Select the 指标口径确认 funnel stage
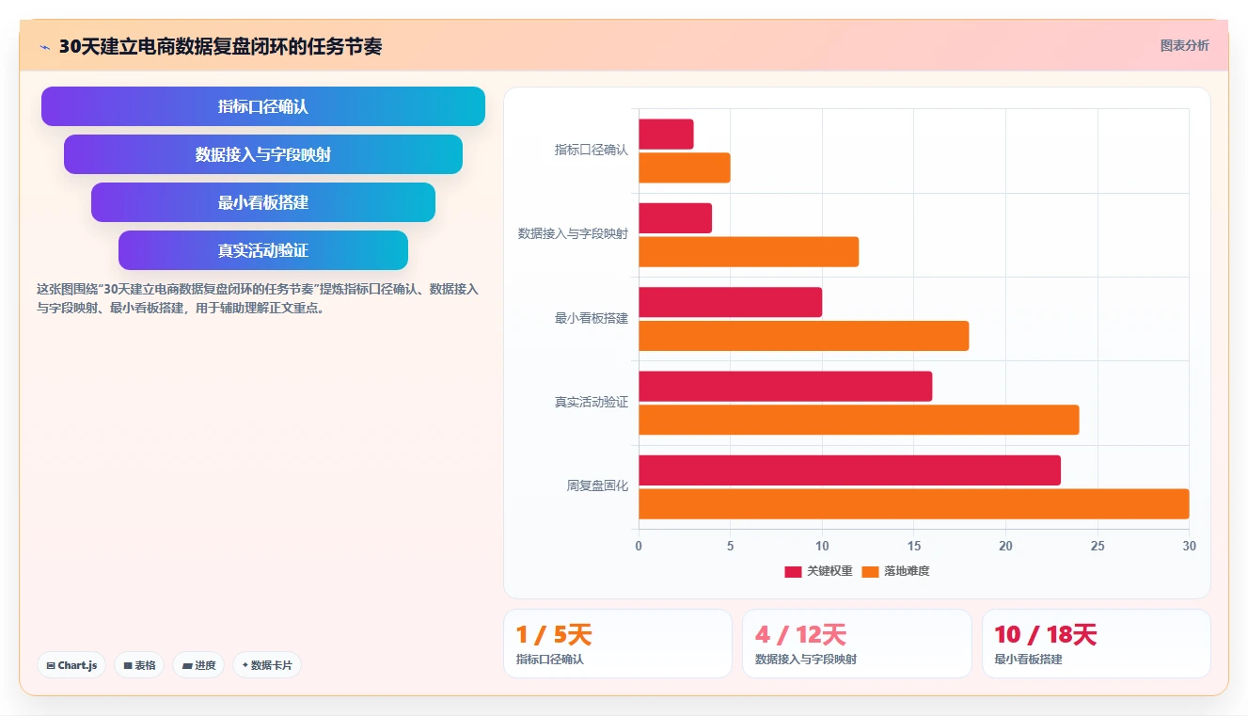The height and width of the screenshot is (716, 1248). tap(263, 106)
